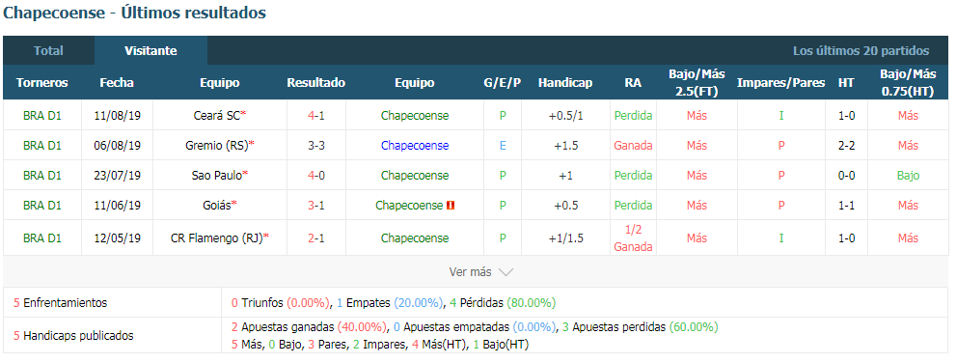Open the Goiás team link

tap(217, 206)
